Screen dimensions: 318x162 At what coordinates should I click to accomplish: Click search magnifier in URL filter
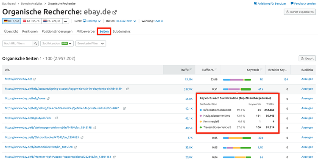tap(36, 44)
